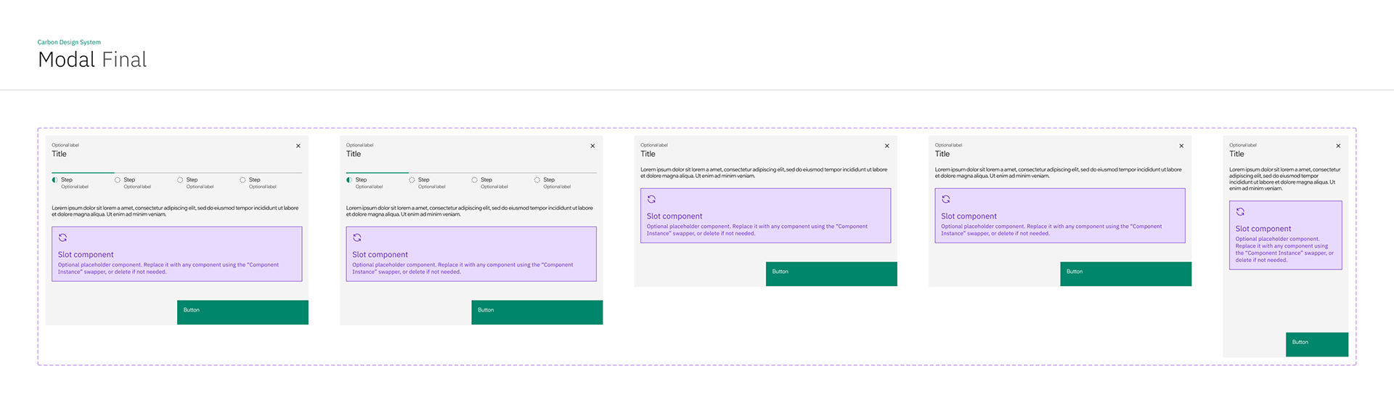Click the swap icon in second modal's slot component
The image size is (1394, 403).
click(x=357, y=237)
